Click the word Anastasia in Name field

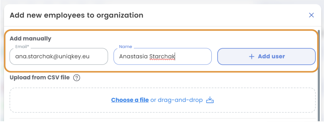(133, 56)
